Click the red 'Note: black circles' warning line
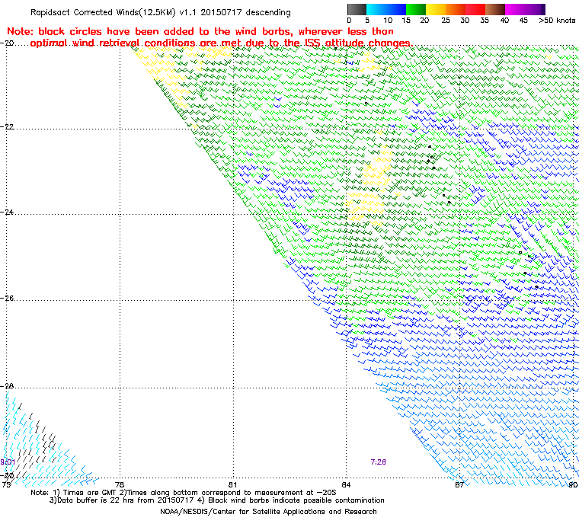This screenshot has height=524, width=579. 200,31
